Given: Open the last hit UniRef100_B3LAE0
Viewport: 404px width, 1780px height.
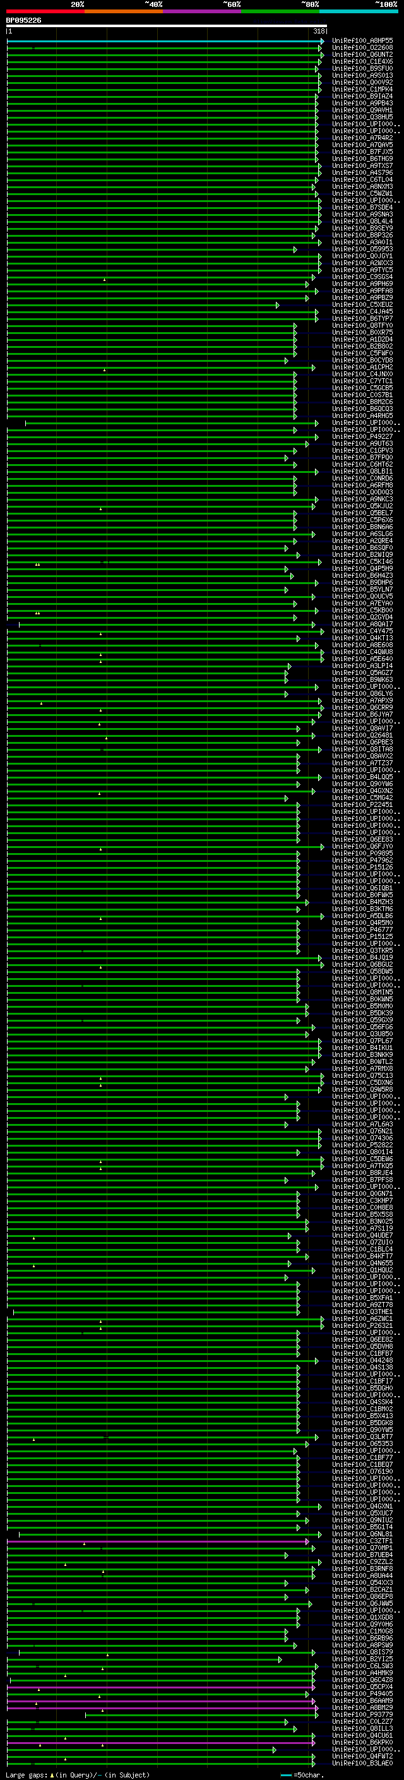Looking at the screenshot, I should tap(362, 1764).
